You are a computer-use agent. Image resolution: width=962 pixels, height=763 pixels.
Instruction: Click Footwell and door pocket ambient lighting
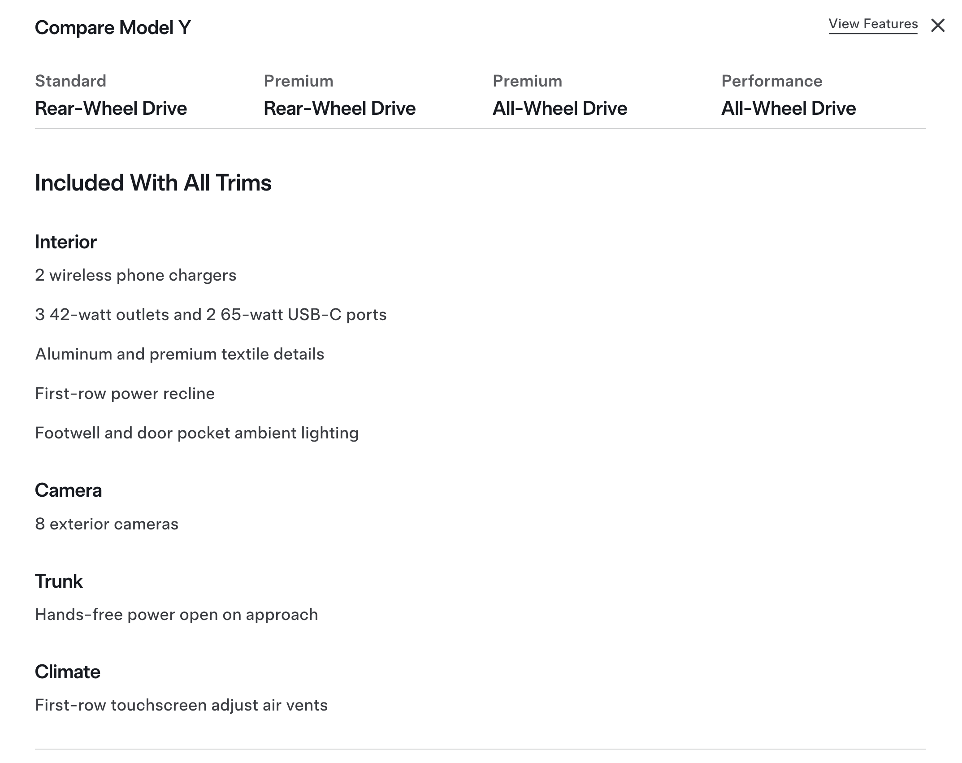[x=197, y=433]
